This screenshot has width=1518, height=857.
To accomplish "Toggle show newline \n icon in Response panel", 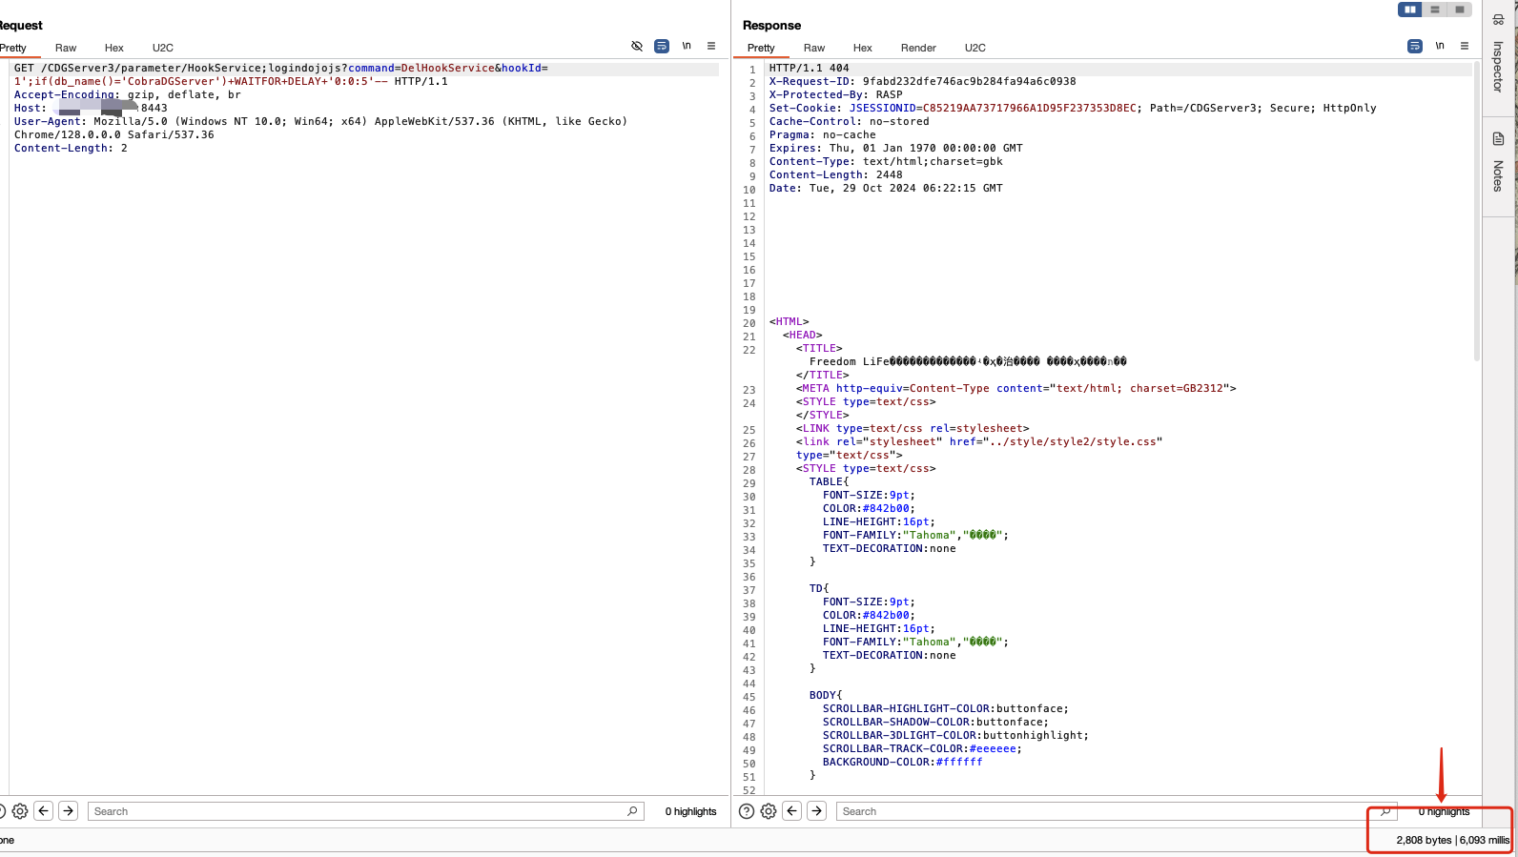I will [1440, 46].
